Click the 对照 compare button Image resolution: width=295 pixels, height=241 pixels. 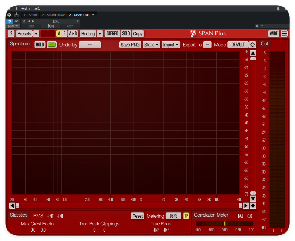31,26
